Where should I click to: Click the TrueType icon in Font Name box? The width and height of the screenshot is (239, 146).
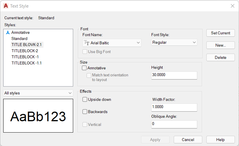[87, 43]
